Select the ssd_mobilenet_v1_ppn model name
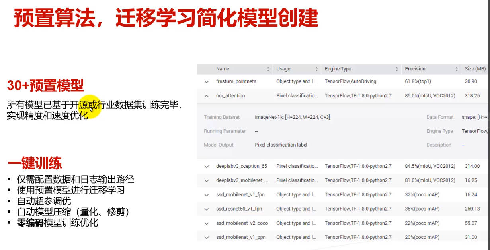 tap(241, 238)
